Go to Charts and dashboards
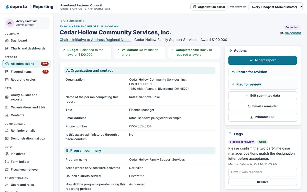The height and width of the screenshot is (192, 307). tap(27, 48)
